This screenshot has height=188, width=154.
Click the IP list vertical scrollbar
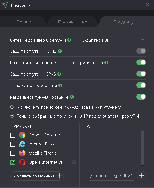(143, 148)
